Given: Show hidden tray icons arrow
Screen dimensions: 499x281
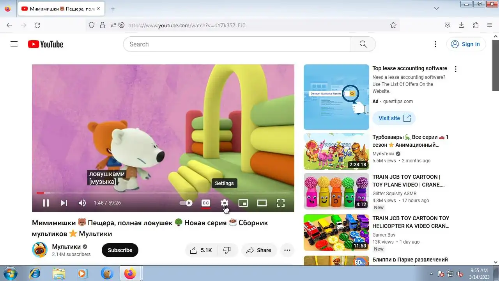Looking at the screenshot, I should tap(431, 274).
